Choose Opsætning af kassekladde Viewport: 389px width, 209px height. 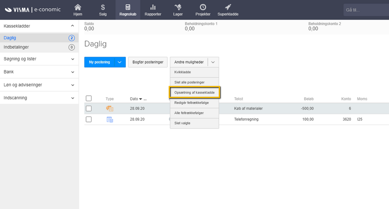tap(194, 93)
